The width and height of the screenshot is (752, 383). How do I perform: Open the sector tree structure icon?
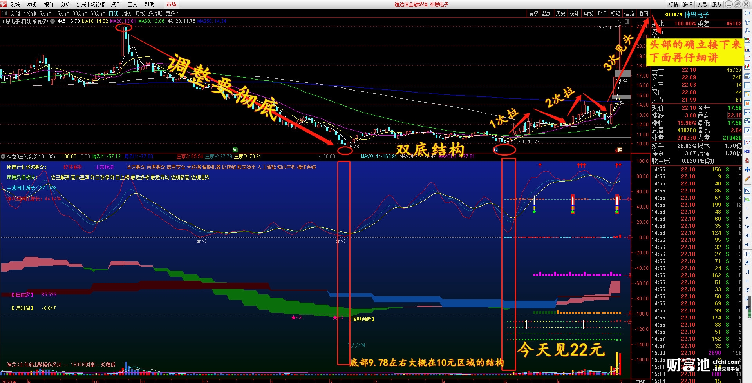coord(747,94)
